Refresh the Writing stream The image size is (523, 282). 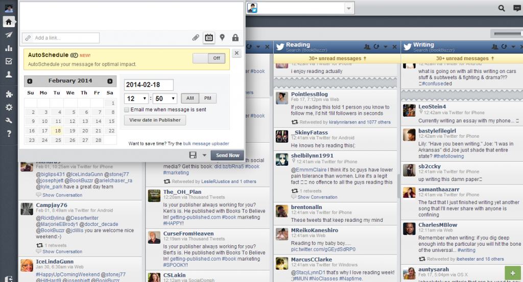pyautogui.click(x=504, y=47)
